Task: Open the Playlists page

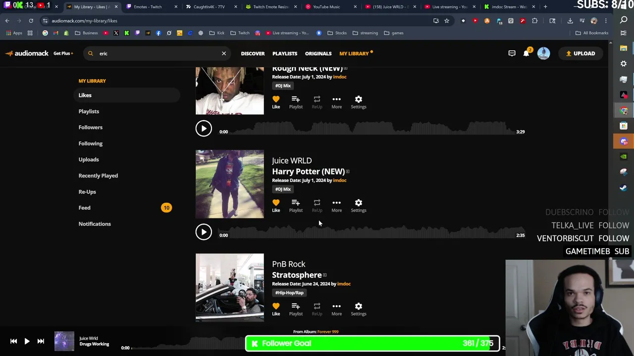Action: pyautogui.click(x=285, y=53)
